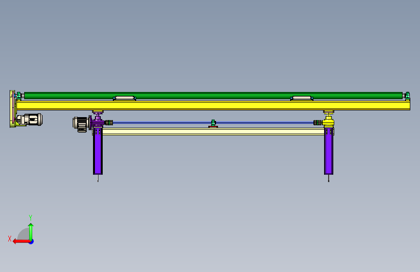Click the green Y axis arrow of triad
This screenshot has height=272, width=420.
click(31, 231)
